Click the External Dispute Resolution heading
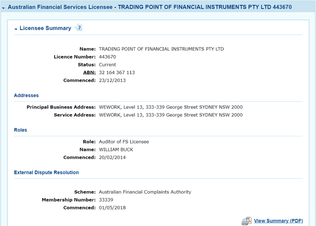Image resolution: width=316 pixels, height=226 pixels. (x=46, y=173)
